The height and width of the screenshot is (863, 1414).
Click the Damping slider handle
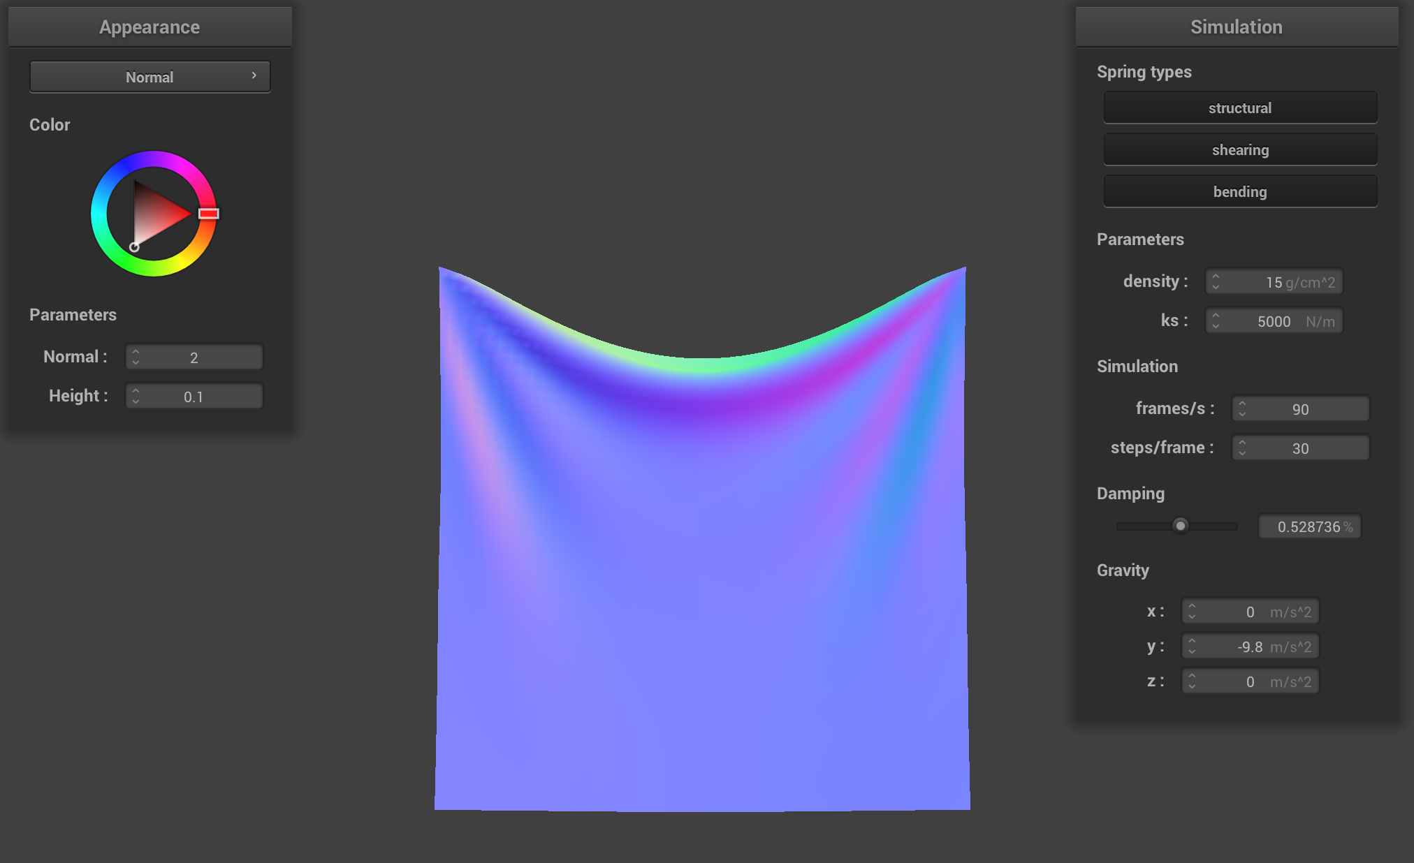pyautogui.click(x=1180, y=526)
